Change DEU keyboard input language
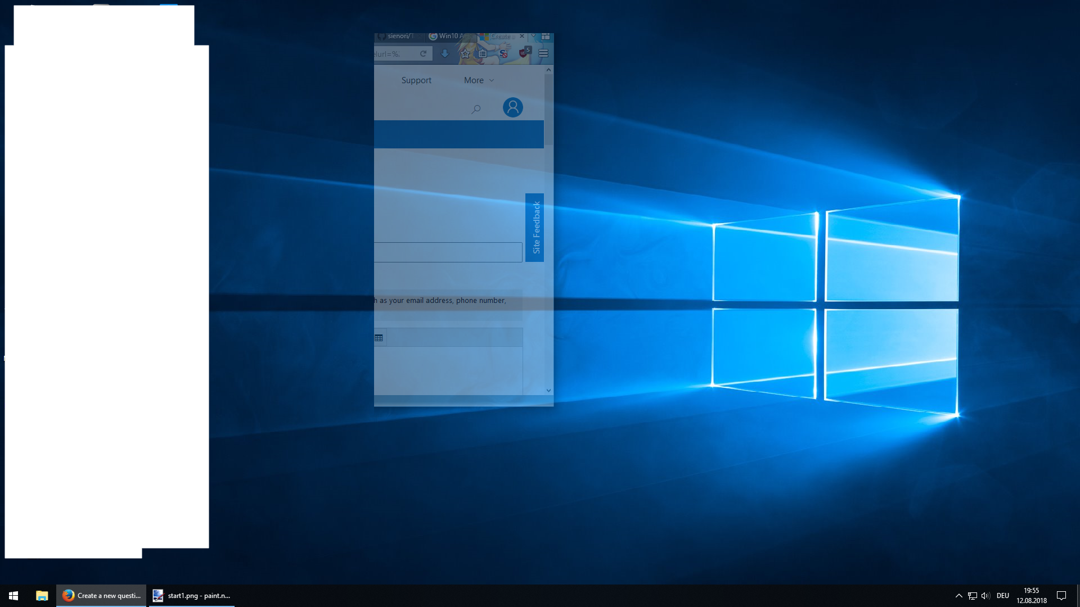Screen dimensions: 1080x607 click(x=1003, y=596)
